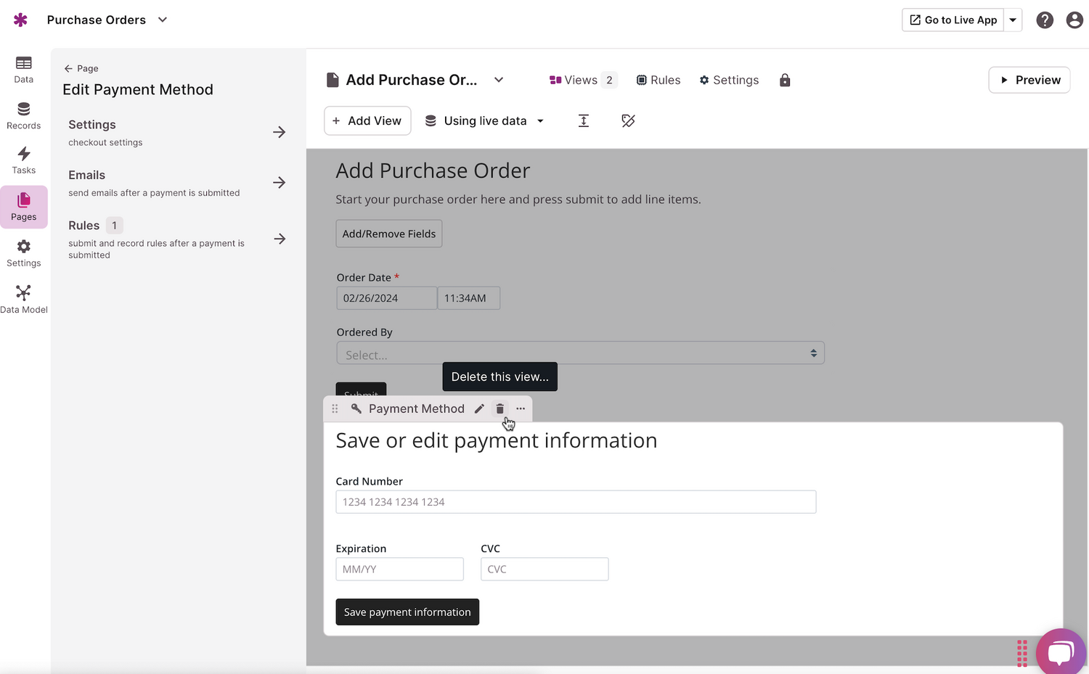This screenshot has width=1089, height=674.
Task: Switch to the Rules tab
Action: point(658,80)
